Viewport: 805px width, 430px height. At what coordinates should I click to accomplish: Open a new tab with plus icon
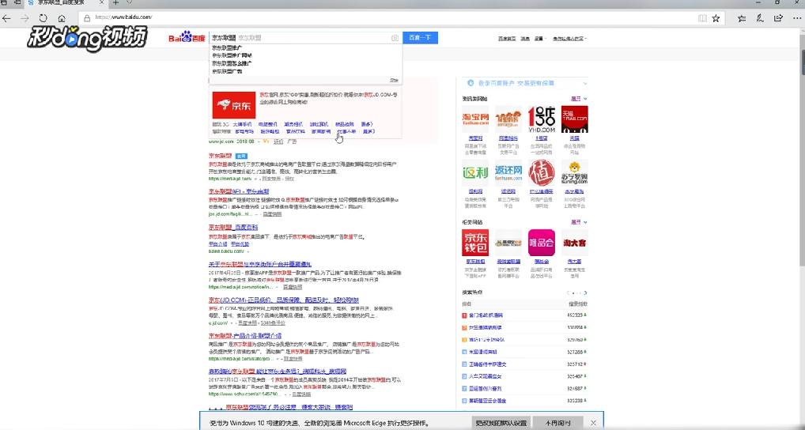point(115,3)
